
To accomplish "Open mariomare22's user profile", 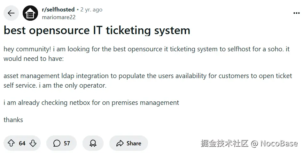I will coord(59,17).
